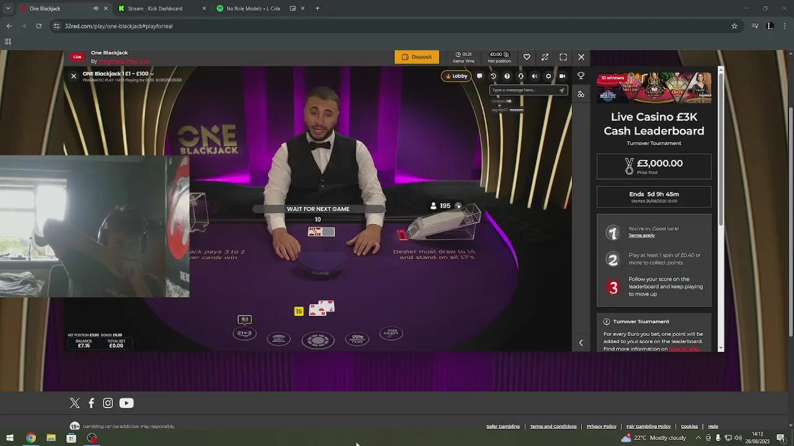The height and width of the screenshot is (446, 794).
Task: Open the weather widget showing 22°C
Action: 654,438
